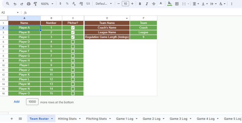Add a new sheet with plus icon
The image size is (242, 123).
(12, 119)
